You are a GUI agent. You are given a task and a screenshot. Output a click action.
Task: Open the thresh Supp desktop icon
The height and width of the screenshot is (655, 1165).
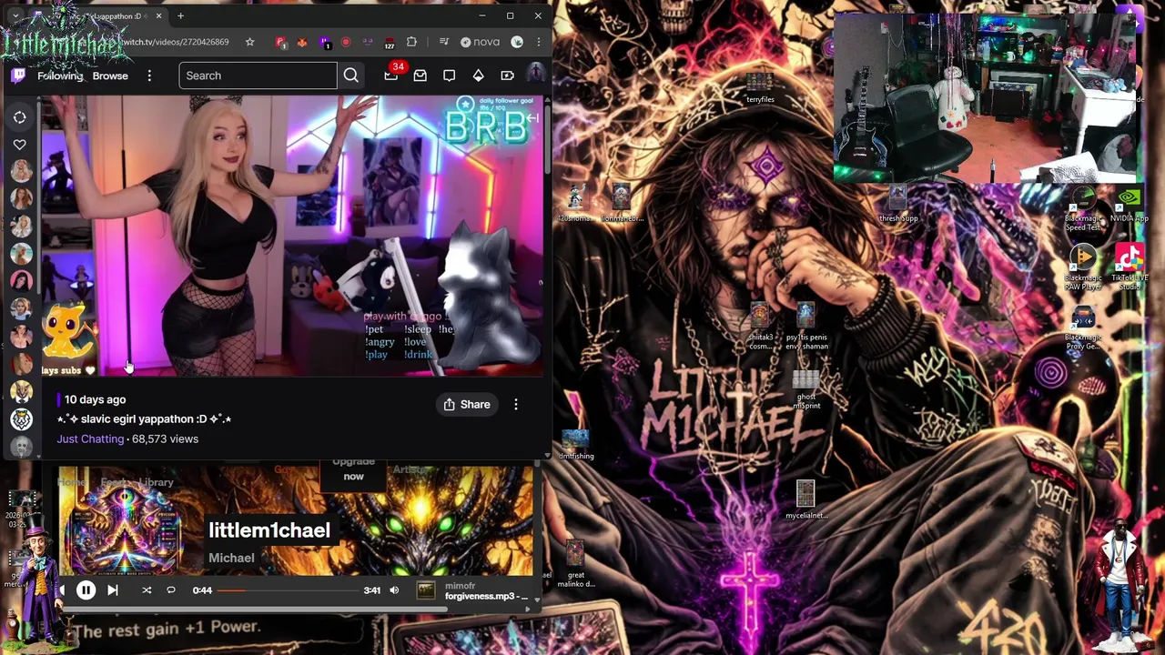(x=898, y=204)
